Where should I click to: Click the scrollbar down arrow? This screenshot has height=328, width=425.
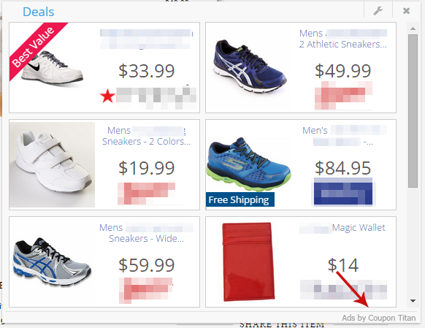coord(413,301)
